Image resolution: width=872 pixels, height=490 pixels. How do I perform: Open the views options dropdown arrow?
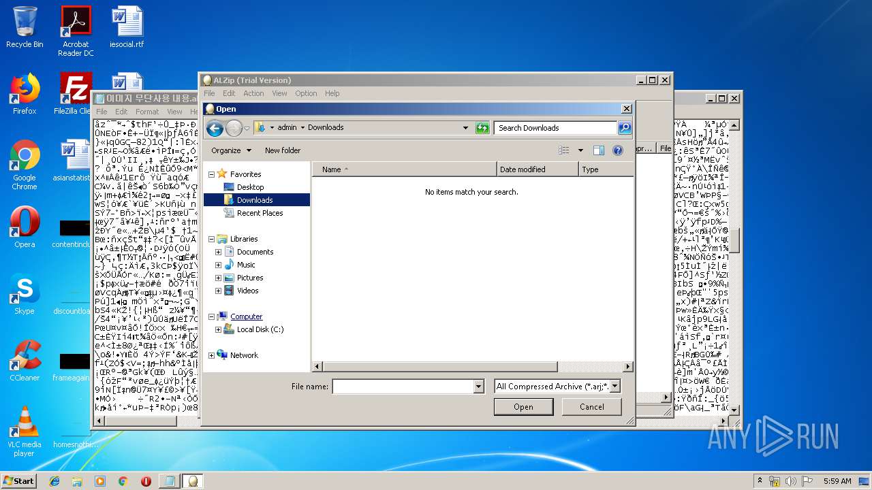[580, 150]
